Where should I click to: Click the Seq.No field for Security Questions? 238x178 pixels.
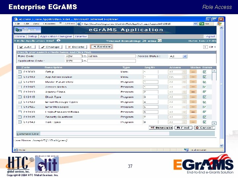pos(151,117)
